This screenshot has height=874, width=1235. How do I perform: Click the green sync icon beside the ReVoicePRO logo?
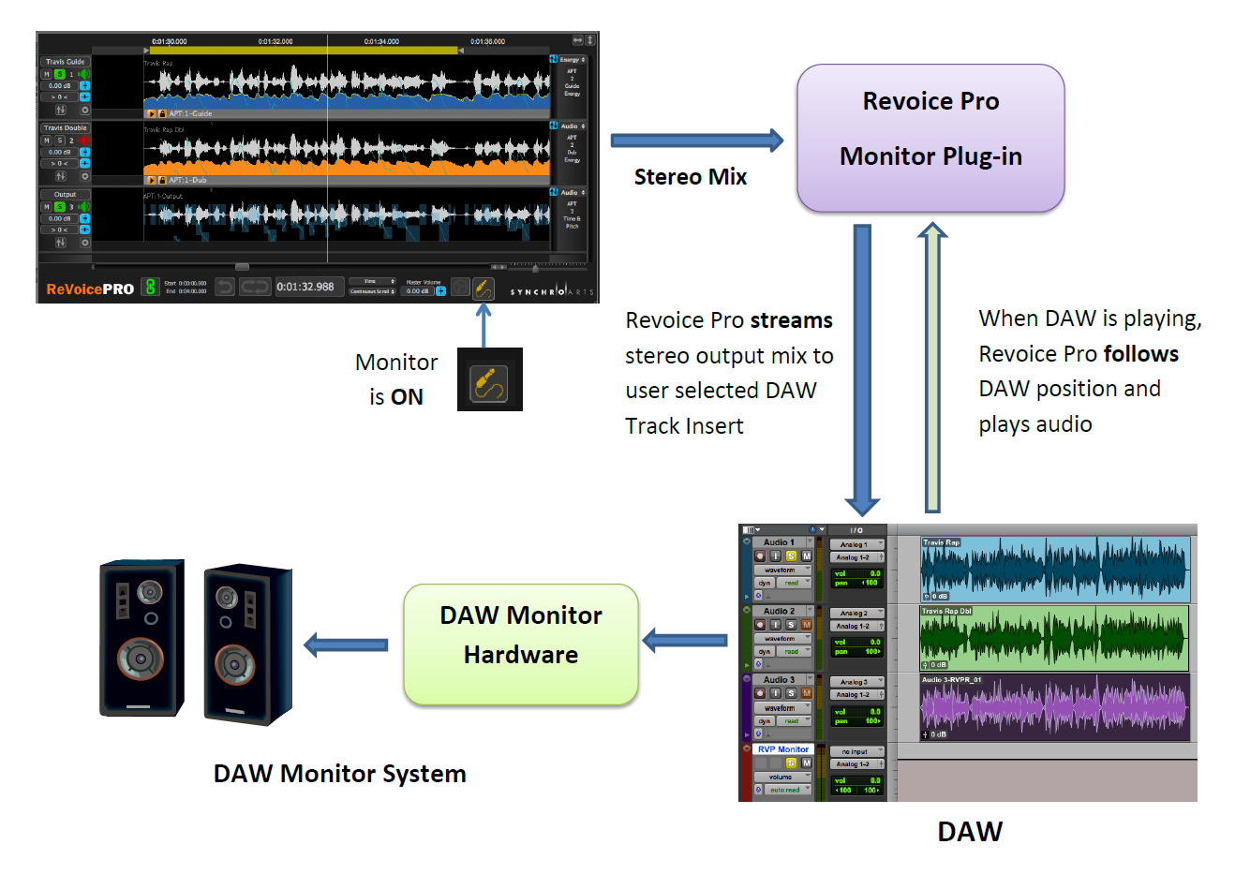point(150,288)
